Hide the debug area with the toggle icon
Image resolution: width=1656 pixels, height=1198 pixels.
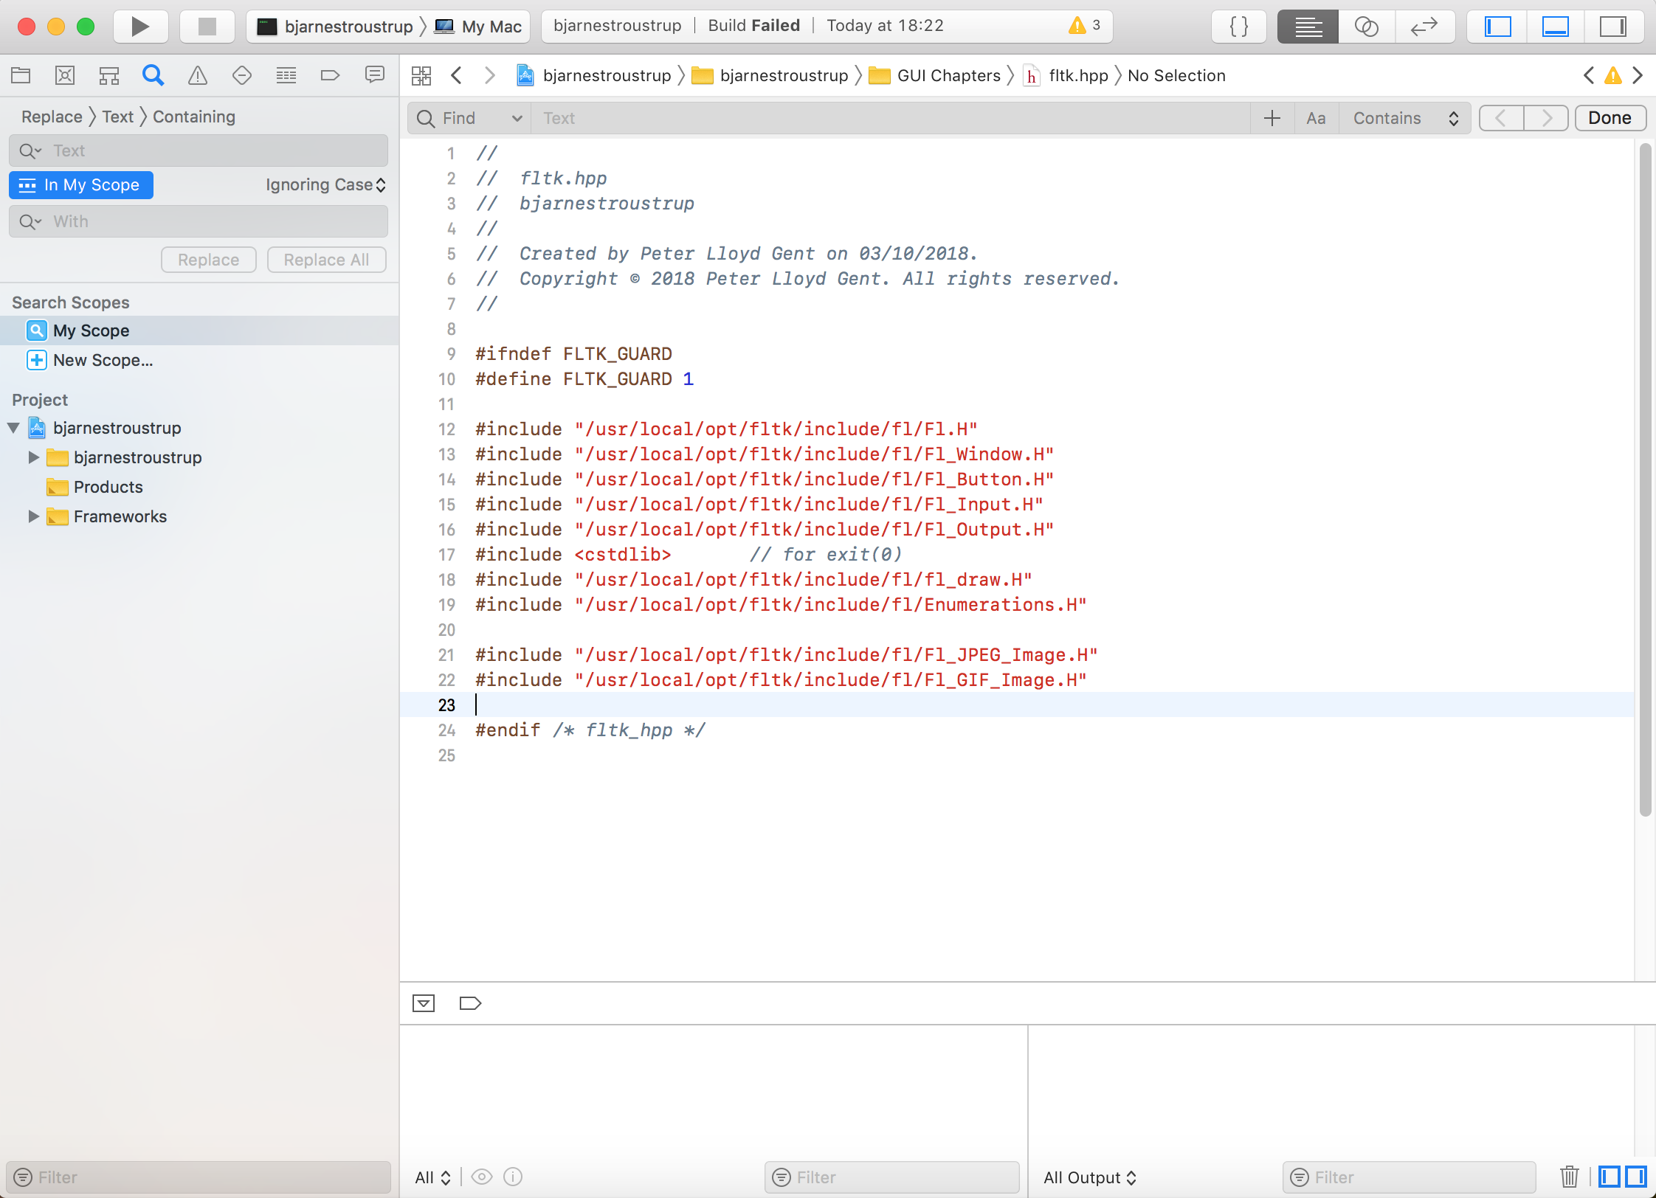pyautogui.click(x=424, y=1003)
